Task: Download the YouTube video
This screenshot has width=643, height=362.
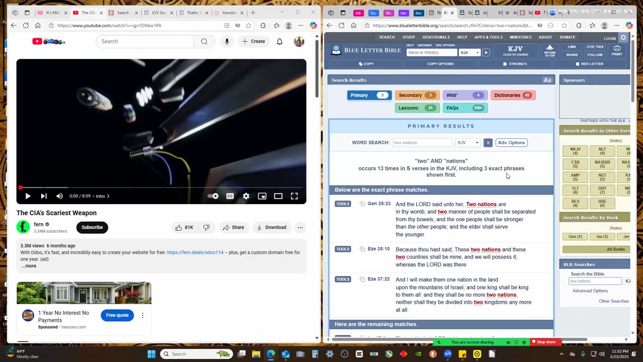Action: click(x=271, y=227)
